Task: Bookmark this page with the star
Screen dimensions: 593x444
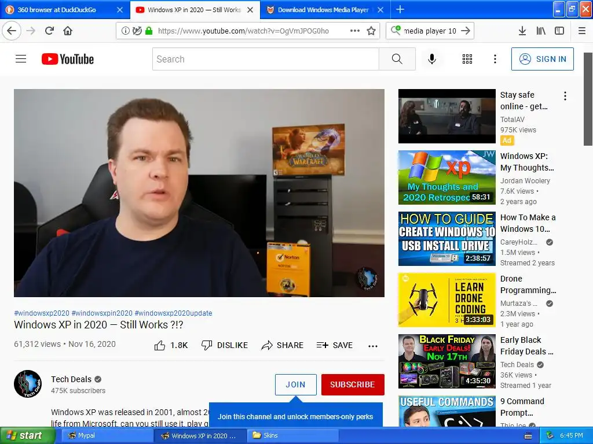Action: click(371, 31)
